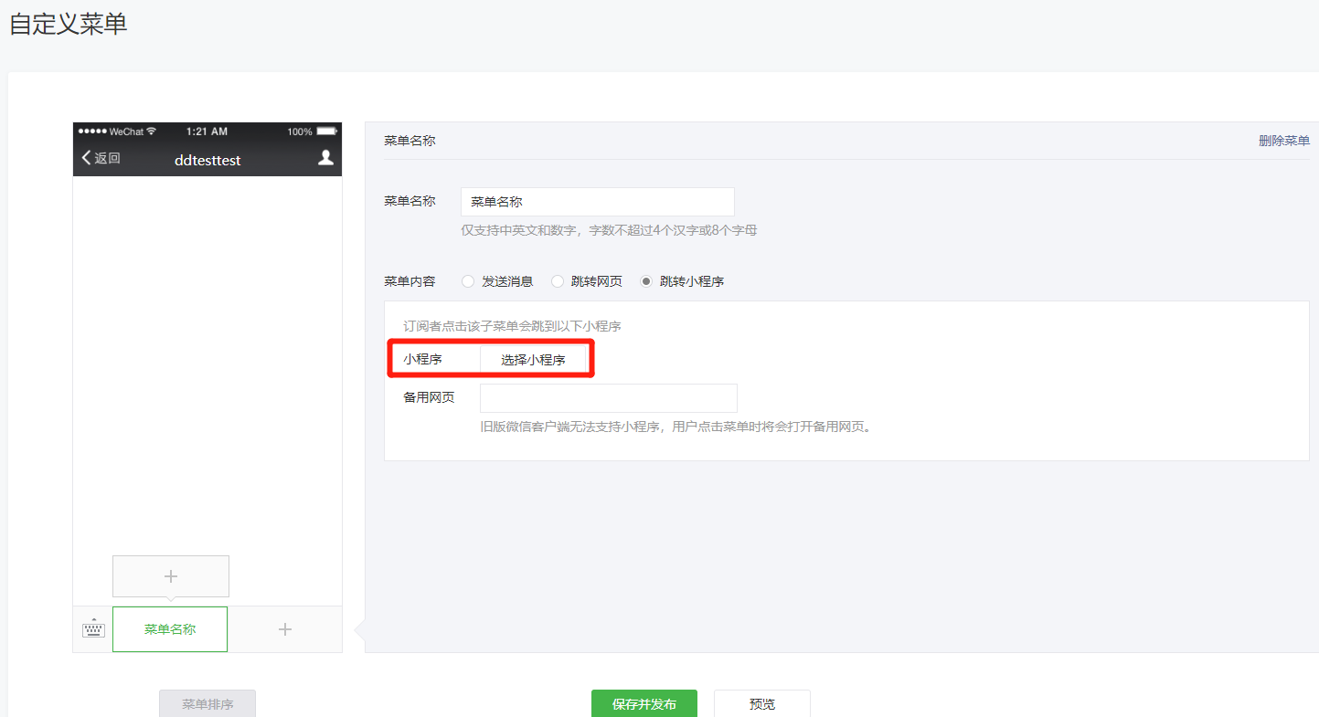Click the 自定义菜单 page heading
Viewport: 1319px width, 717px height.
[69, 25]
